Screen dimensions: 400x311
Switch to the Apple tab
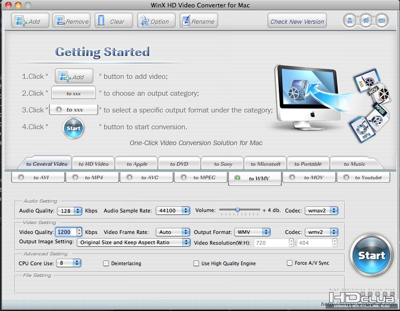(x=137, y=164)
